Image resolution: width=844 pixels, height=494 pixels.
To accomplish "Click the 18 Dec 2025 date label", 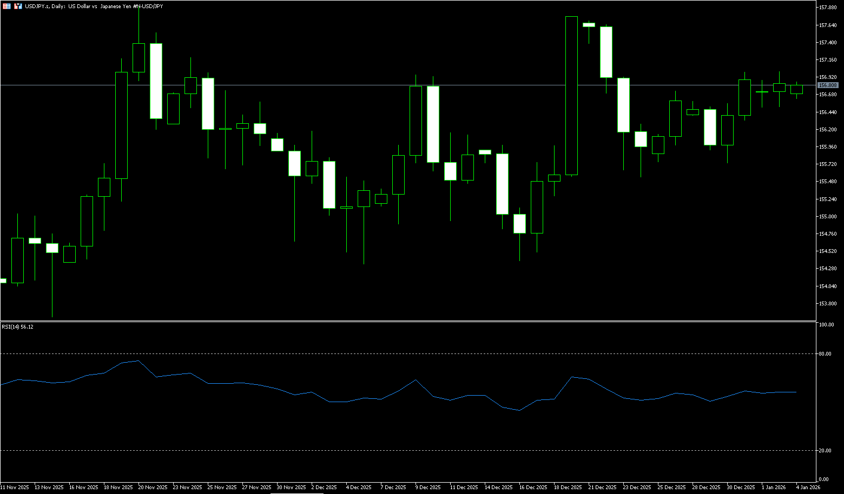I will click(568, 488).
